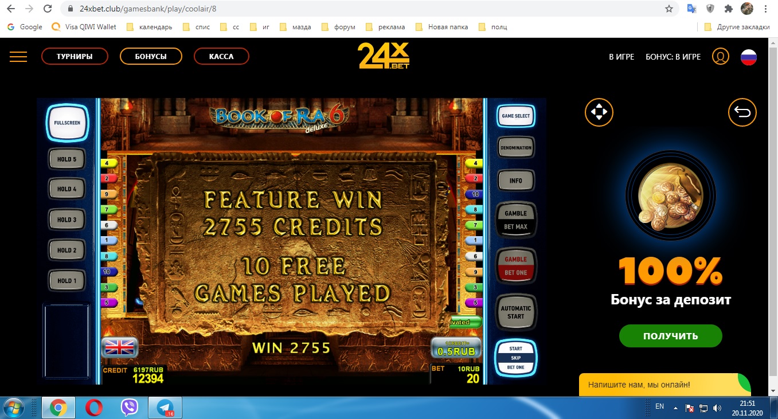Open the мазда bookmark folder
Image resolution: width=778 pixels, height=419 pixels.
tap(296, 27)
